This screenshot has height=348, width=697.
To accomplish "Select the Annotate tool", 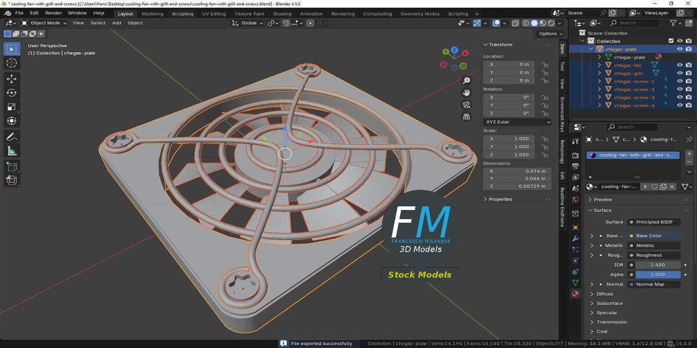I will (12, 137).
